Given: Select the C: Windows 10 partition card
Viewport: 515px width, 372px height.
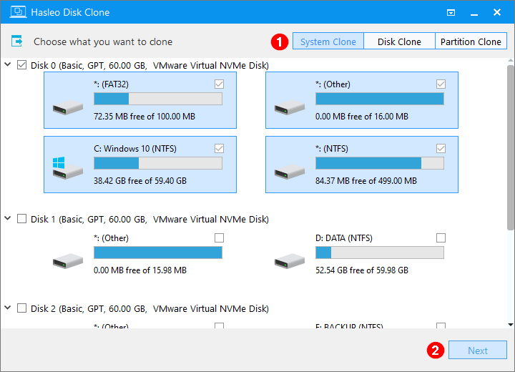Looking at the screenshot, I should point(140,165).
